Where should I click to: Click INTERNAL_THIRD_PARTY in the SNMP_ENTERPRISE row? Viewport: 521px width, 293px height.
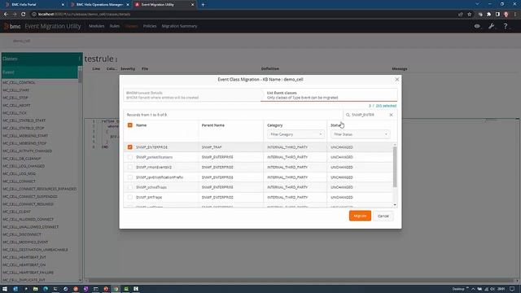pos(287,147)
